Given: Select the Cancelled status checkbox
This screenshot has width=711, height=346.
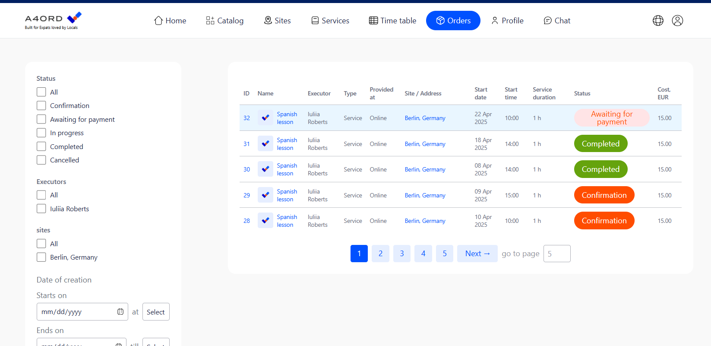Looking at the screenshot, I should [x=41, y=160].
